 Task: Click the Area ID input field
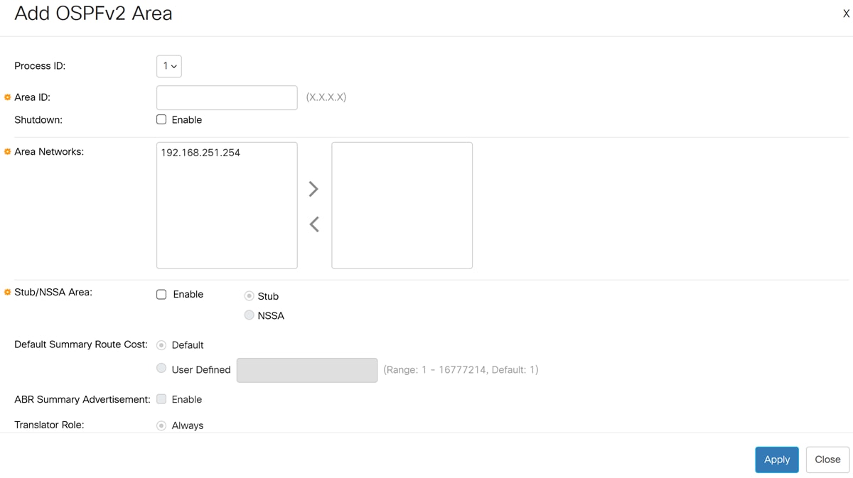pos(227,98)
